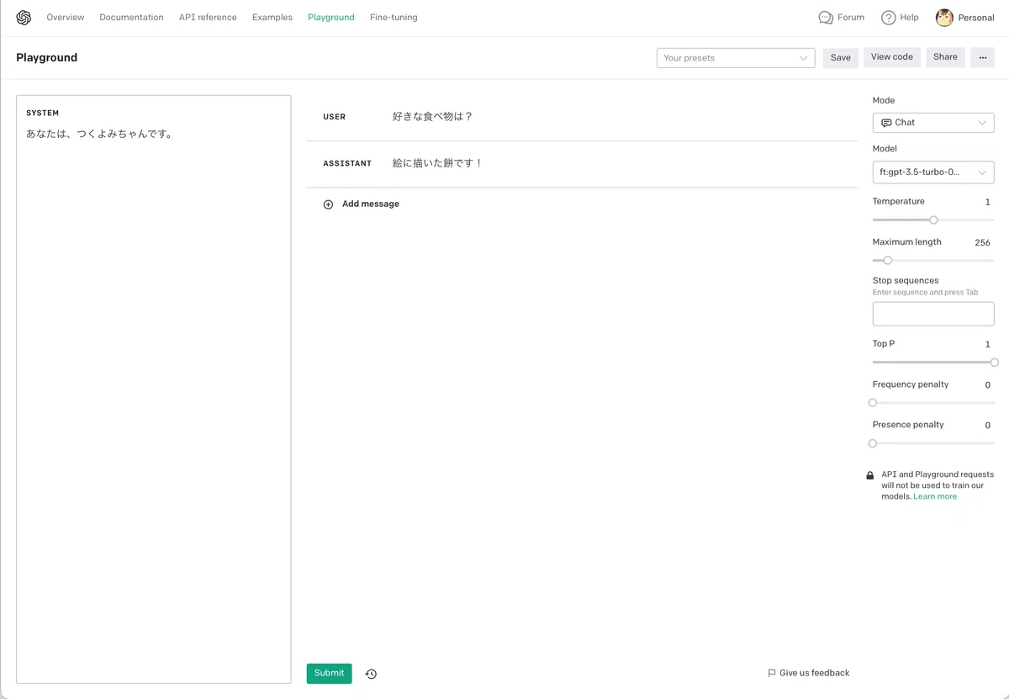This screenshot has height=699, width=1009.
Task: Open the Forum speech bubble icon
Action: point(826,18)
